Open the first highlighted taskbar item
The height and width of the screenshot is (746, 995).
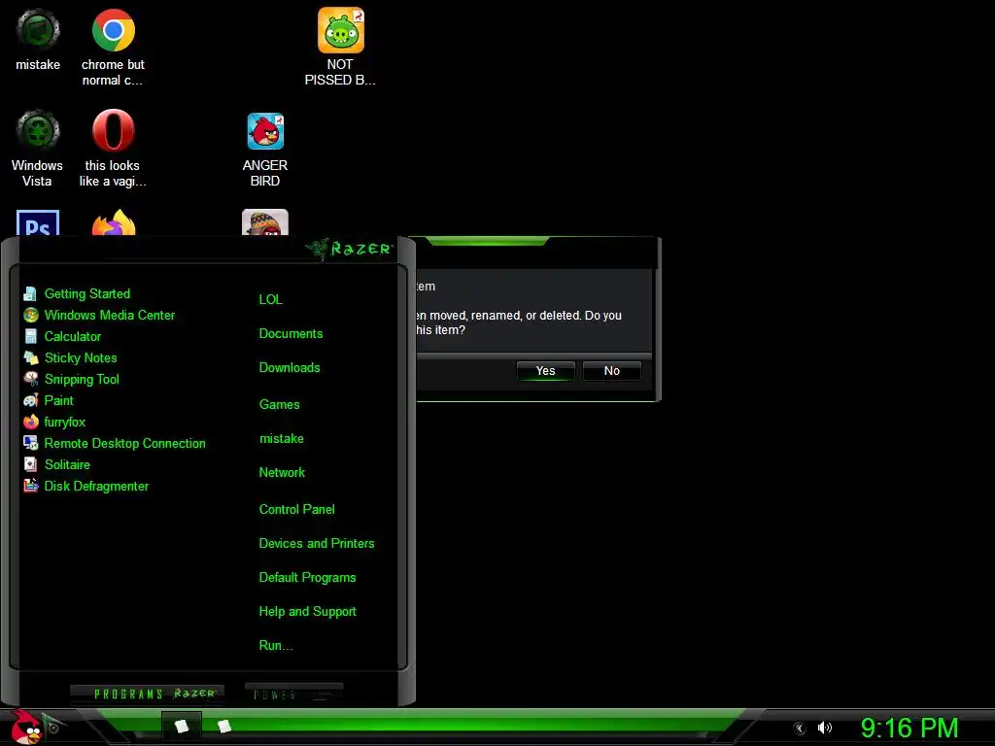[x=182, y=727]
